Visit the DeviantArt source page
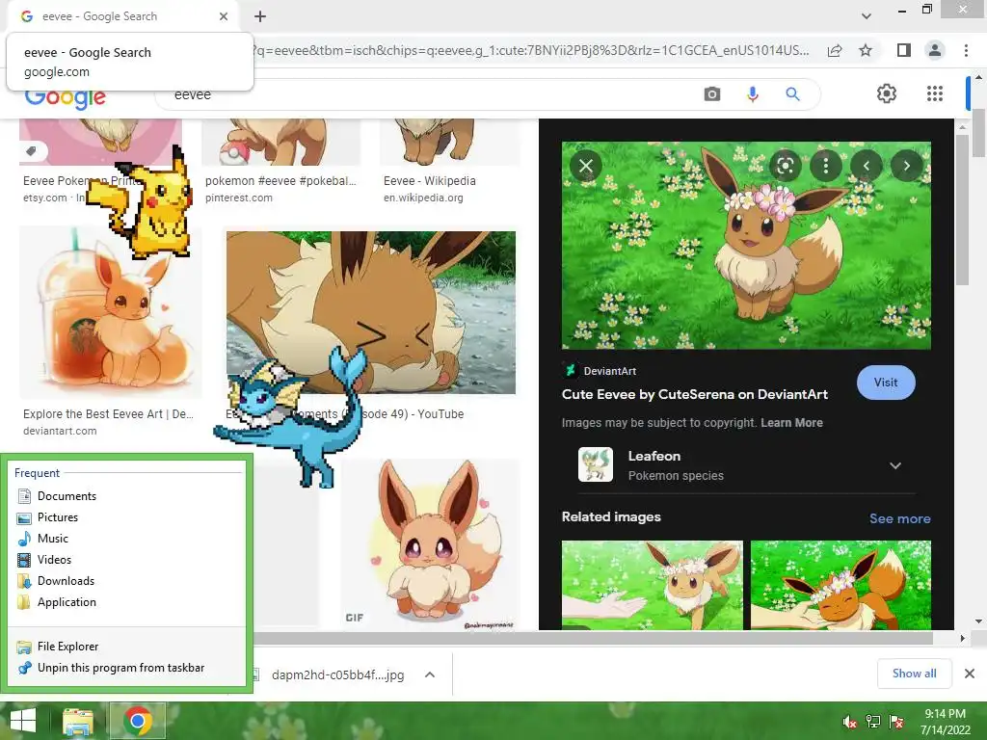987x740 pixels. pos(886,382)
